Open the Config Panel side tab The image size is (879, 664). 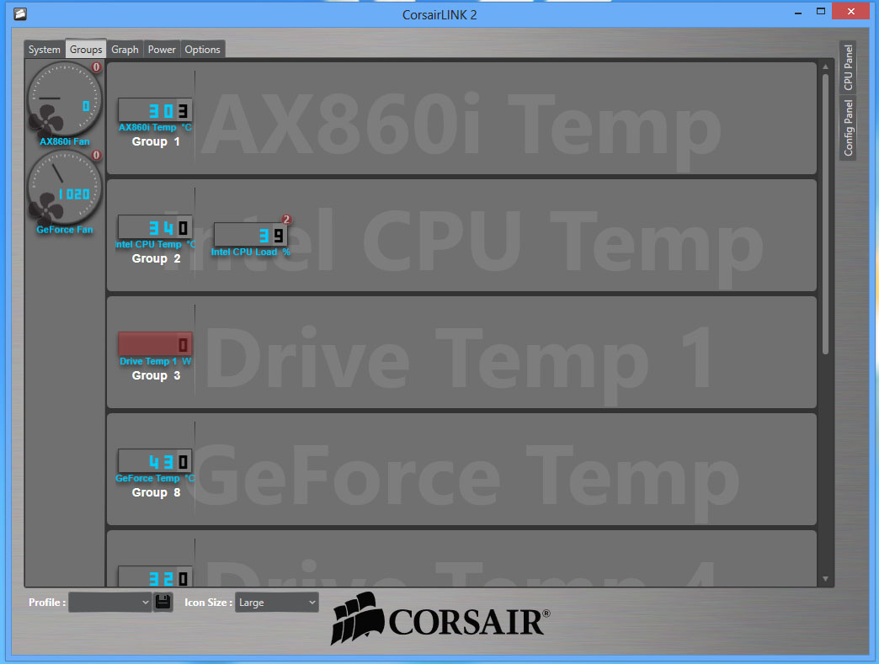point(848,128)
